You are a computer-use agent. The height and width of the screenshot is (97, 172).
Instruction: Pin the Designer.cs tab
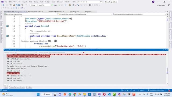(x=24, y=12)
